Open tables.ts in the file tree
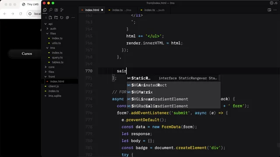Screen dimensions: 280x157 pyautogui.click(x=57, y=62)
